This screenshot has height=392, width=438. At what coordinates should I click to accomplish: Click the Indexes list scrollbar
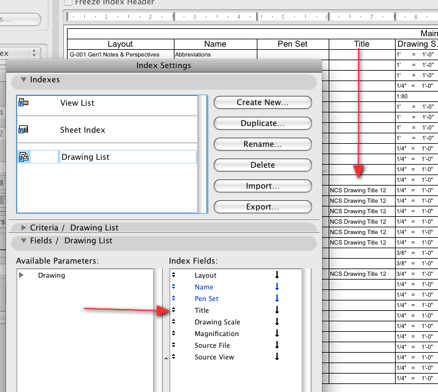pos(201,154)
